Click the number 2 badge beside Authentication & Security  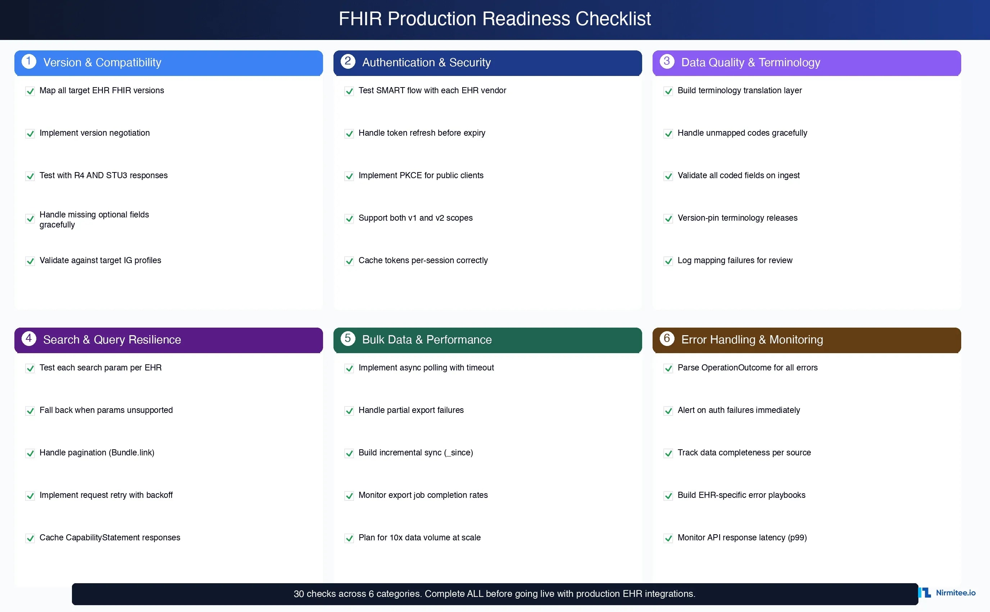[x=348, y=62]
